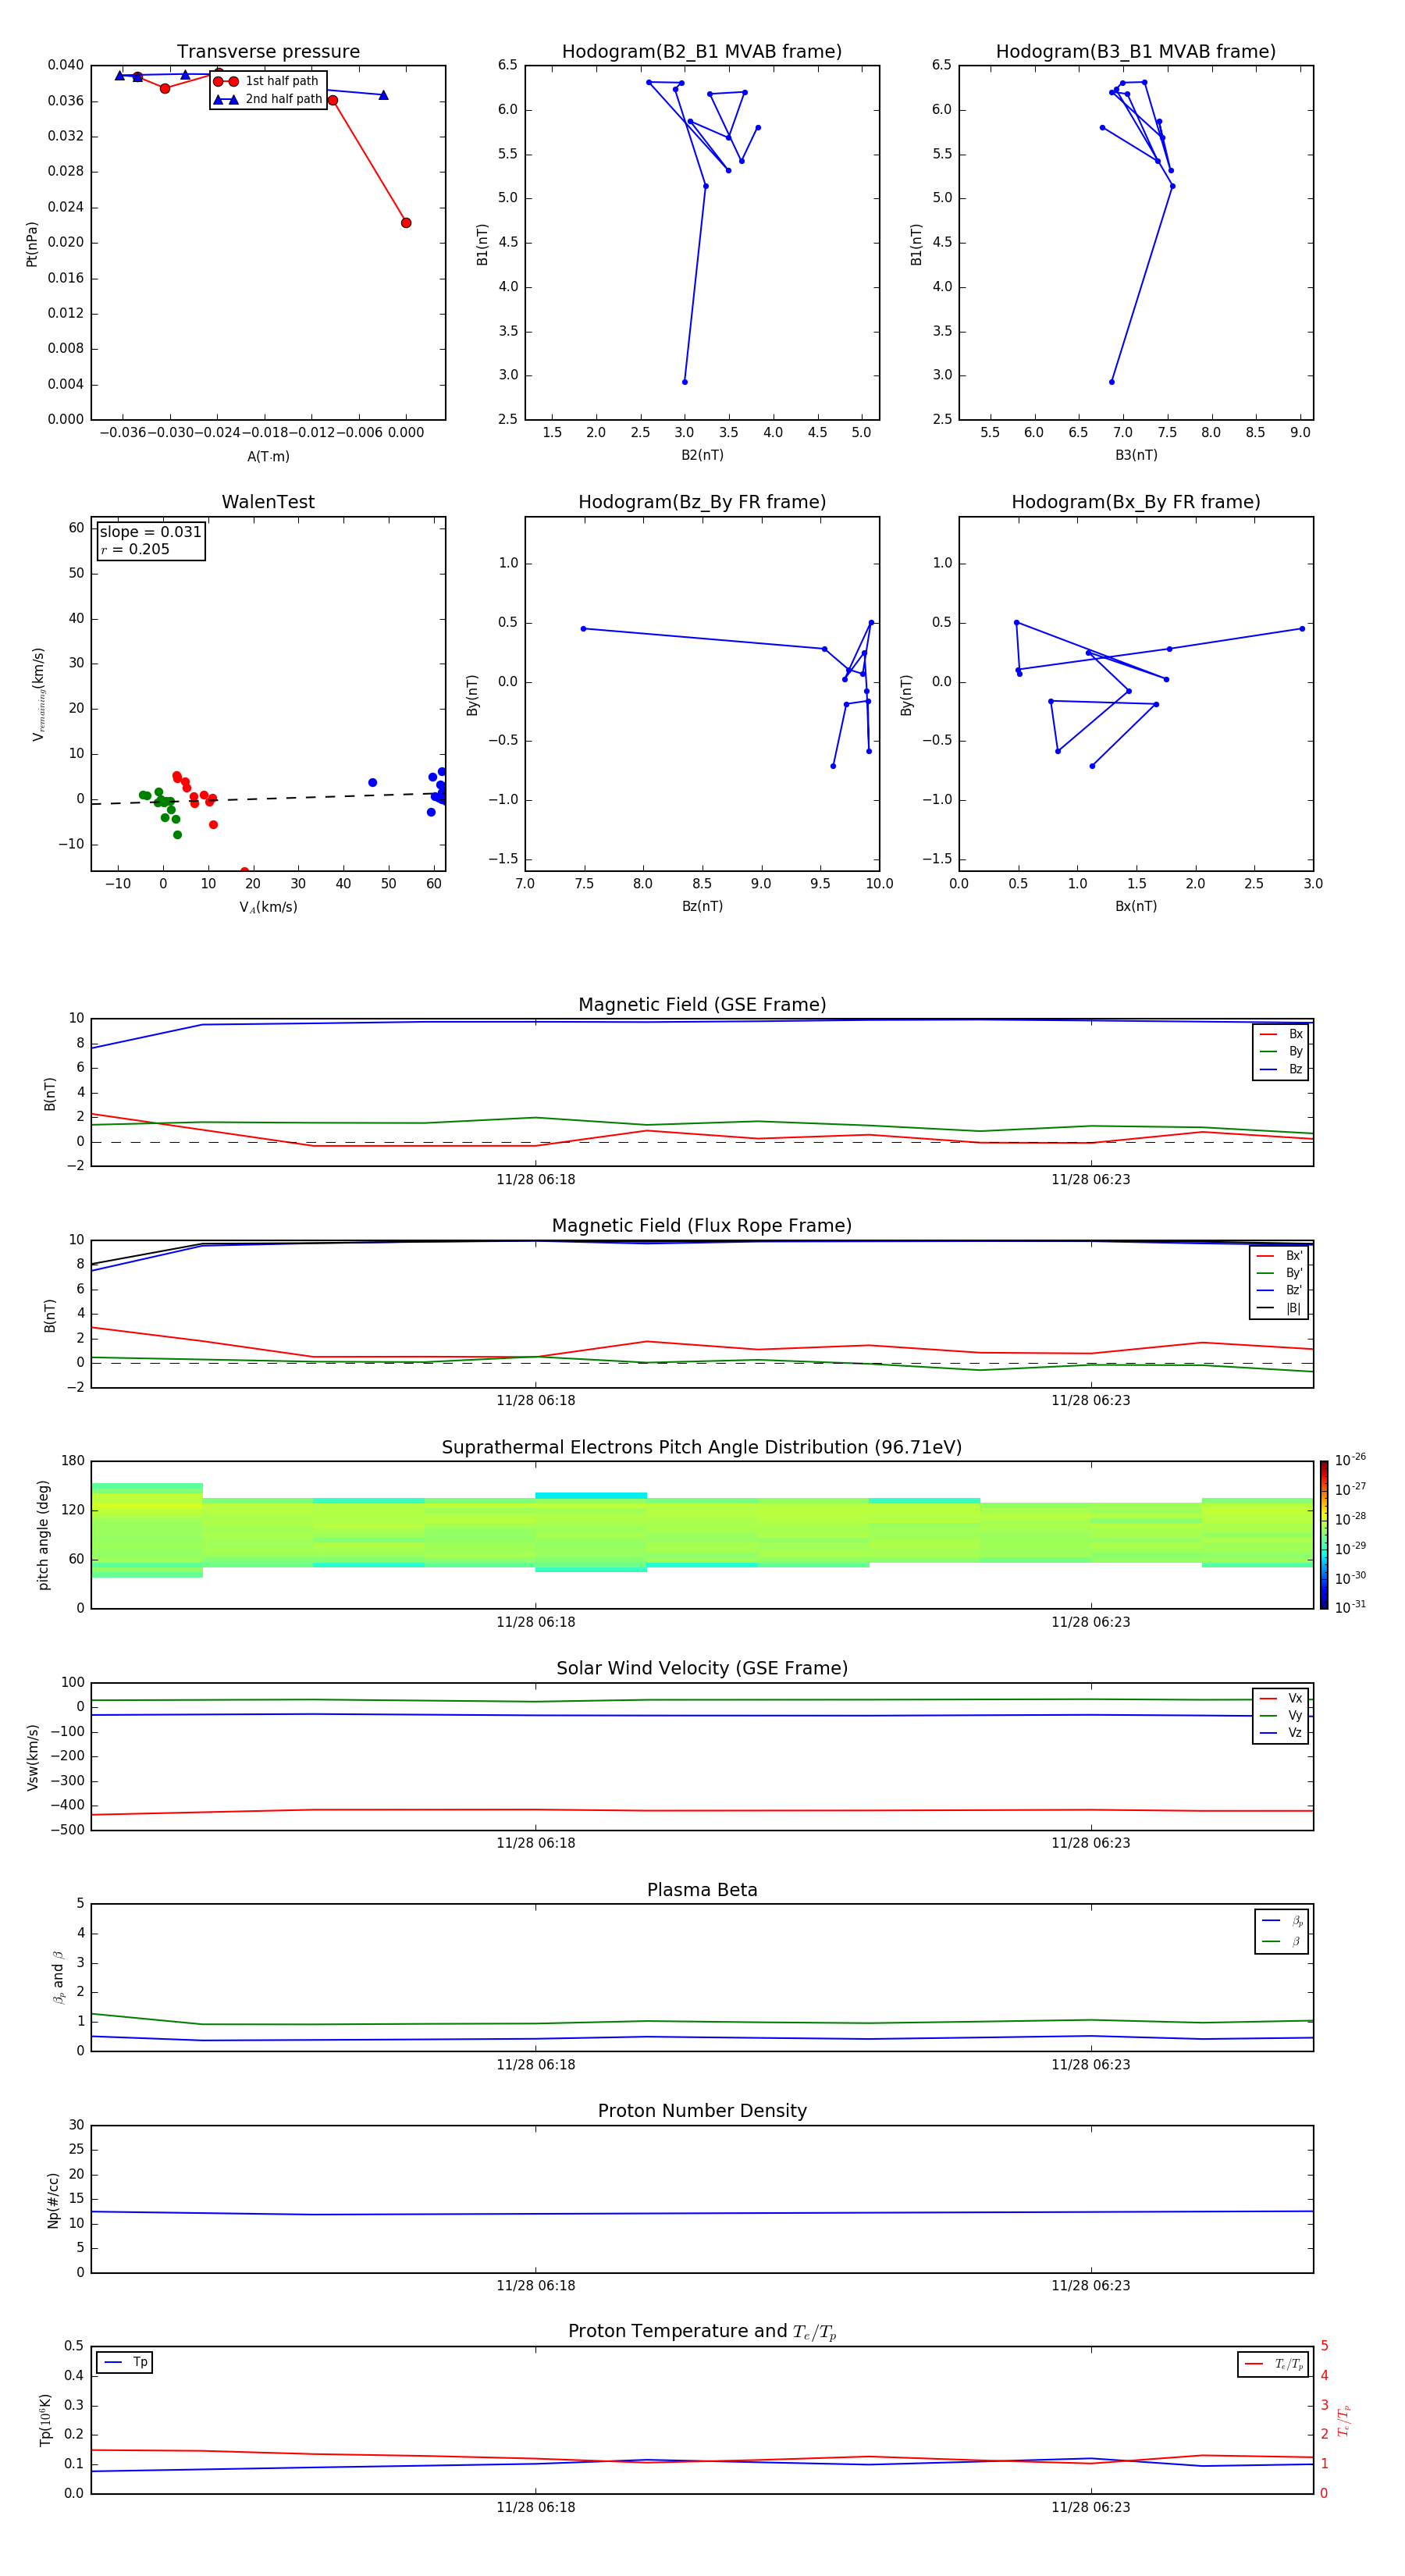Screen dimensions: 1405x2576
Task: Click 'Proton Number Density' title
Action: [702, 2111]
